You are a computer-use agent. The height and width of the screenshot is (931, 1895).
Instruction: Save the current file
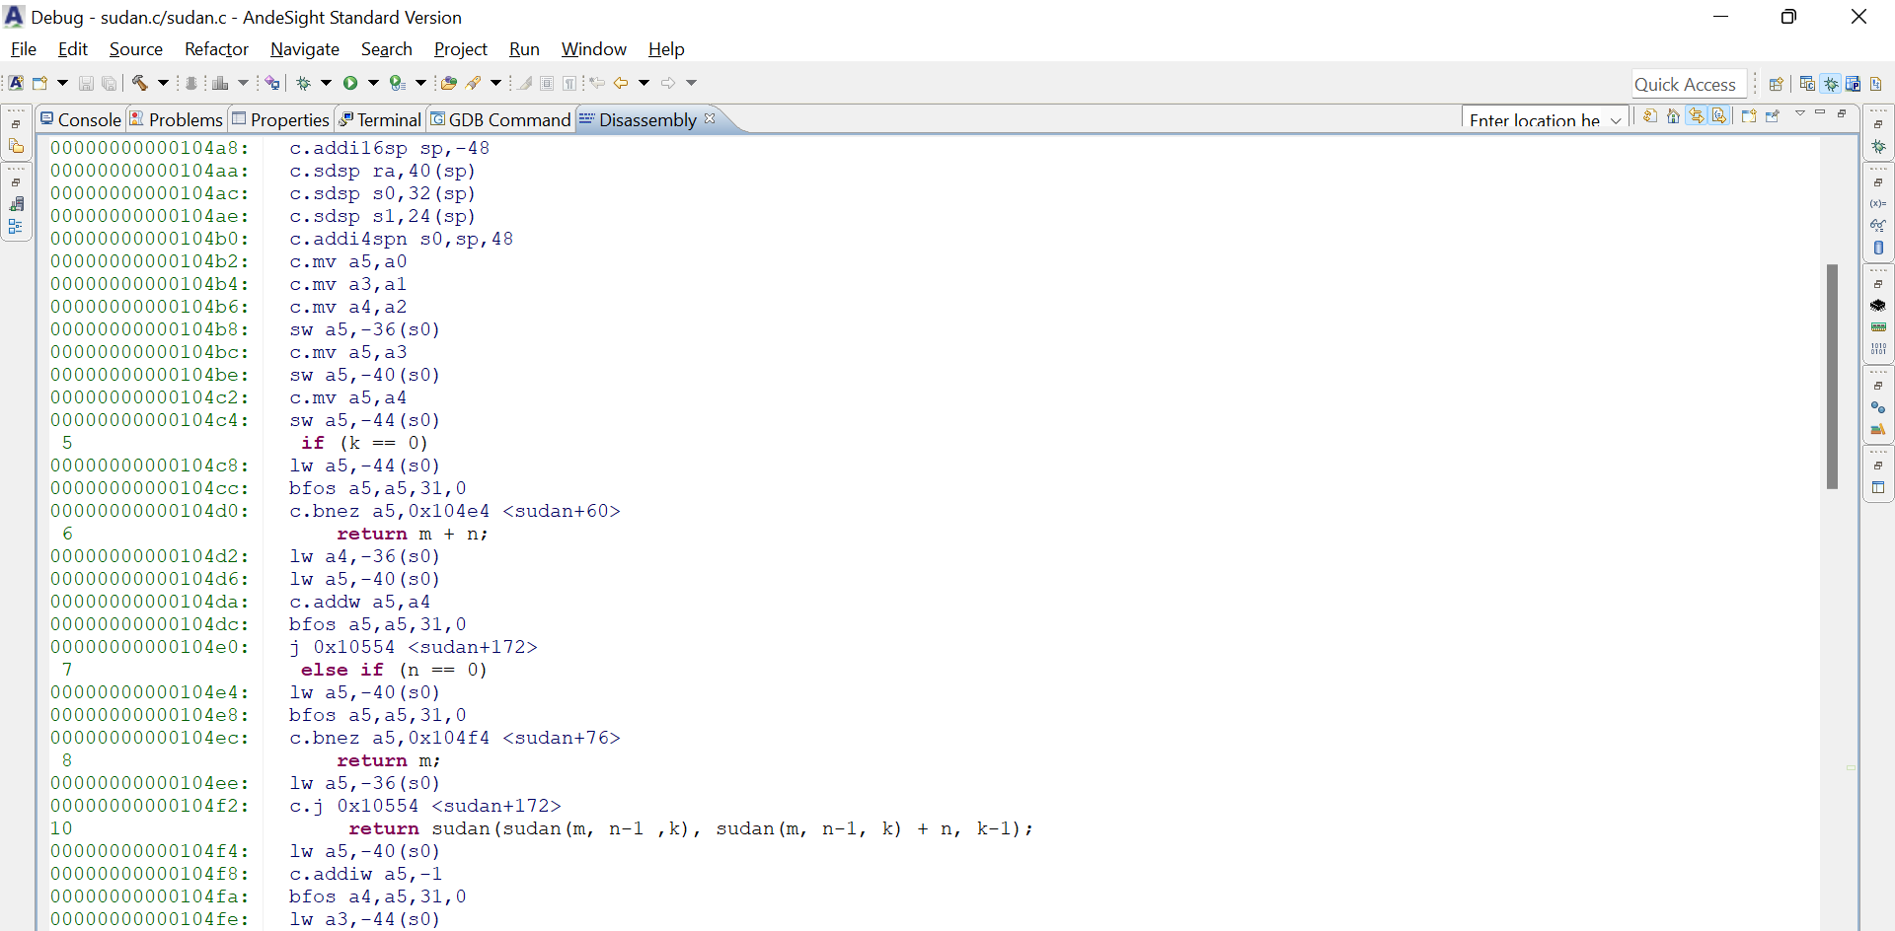[88, 83]
